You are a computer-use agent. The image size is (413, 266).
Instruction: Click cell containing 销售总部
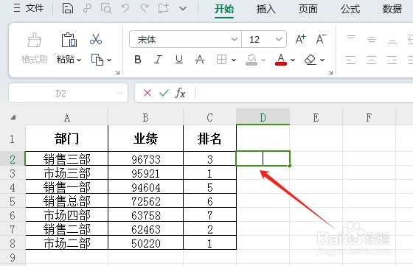pos(67,201)
